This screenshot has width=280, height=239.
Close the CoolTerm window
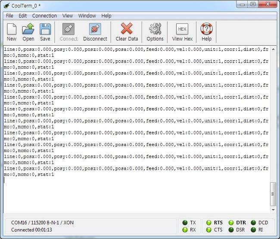(x=268, y=4)
